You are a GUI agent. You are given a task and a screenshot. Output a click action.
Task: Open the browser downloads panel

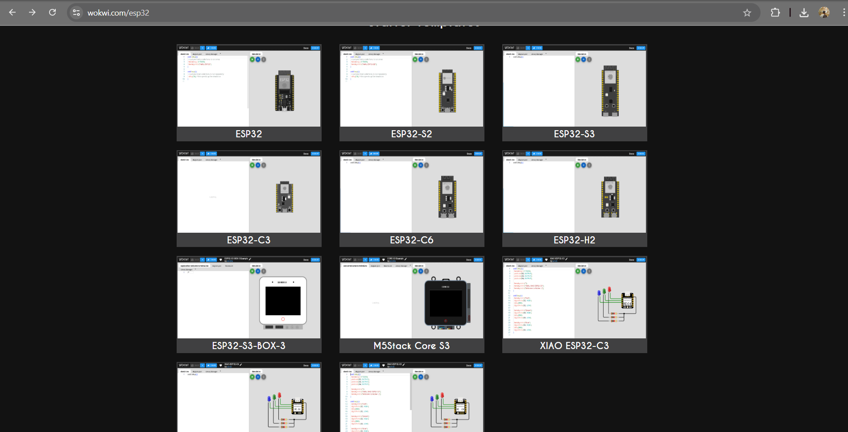[x=804, y=12]
